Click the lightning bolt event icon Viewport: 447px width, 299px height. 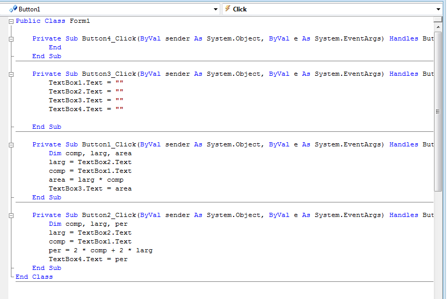(227, 8)
